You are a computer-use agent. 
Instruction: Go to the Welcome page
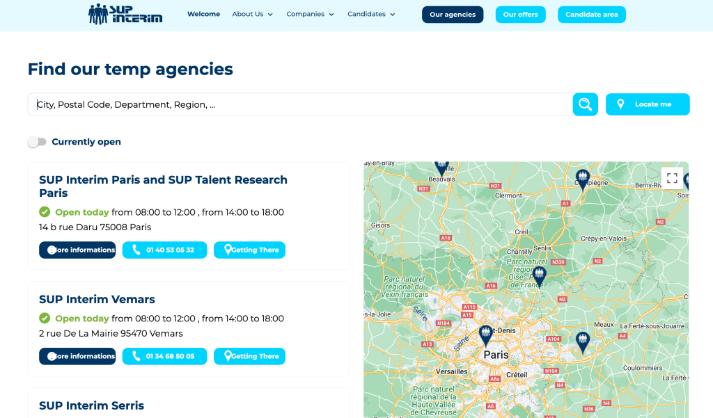click(204, 14)
